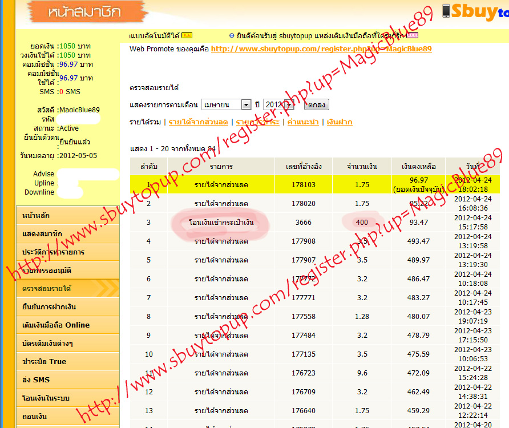
Task: Select the เงินฝาก filter link
Action: [x=340, y=122]
